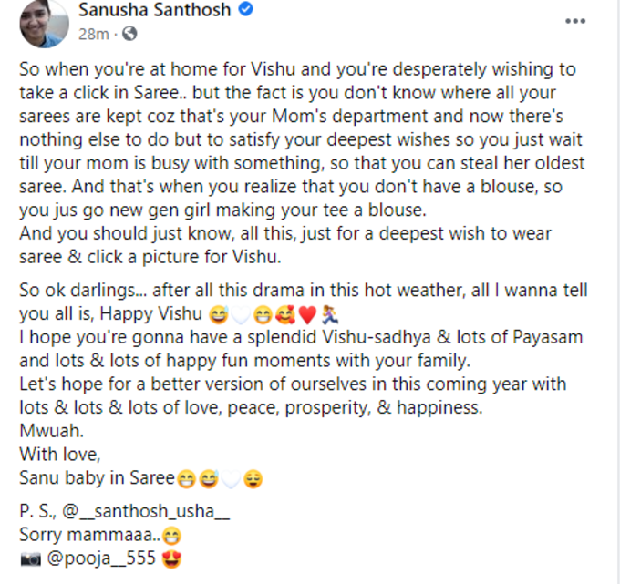Click the @__santhosh_usha__ mention

tap(146, 511)
